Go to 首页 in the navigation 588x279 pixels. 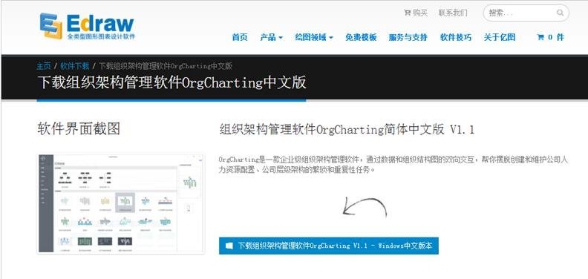click(x=240, y=37)
